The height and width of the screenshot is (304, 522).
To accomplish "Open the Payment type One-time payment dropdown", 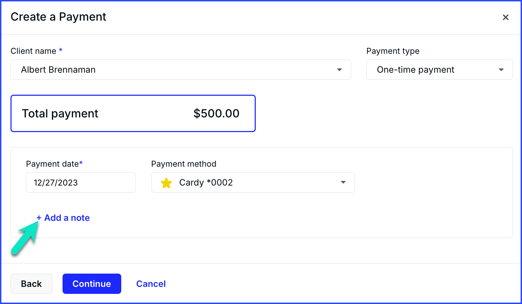I will [440, 70].
